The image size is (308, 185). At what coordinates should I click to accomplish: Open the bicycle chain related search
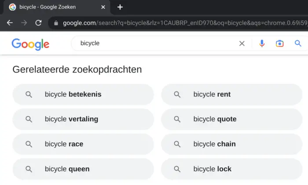pos(231,144)
